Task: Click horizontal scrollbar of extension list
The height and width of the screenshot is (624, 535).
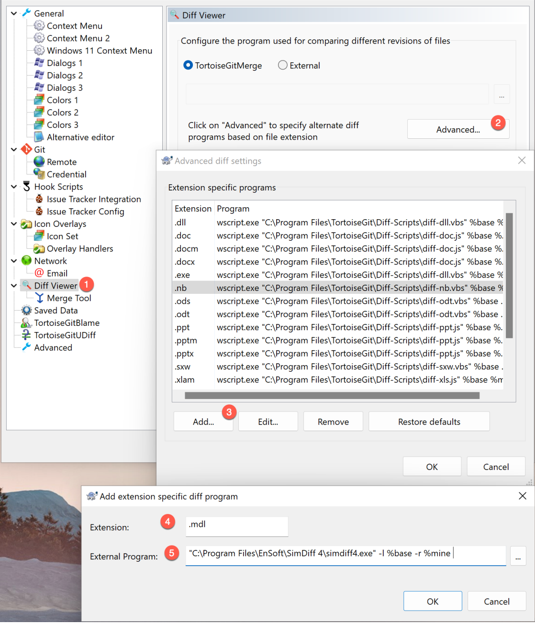Action: (x=332, y=395)
